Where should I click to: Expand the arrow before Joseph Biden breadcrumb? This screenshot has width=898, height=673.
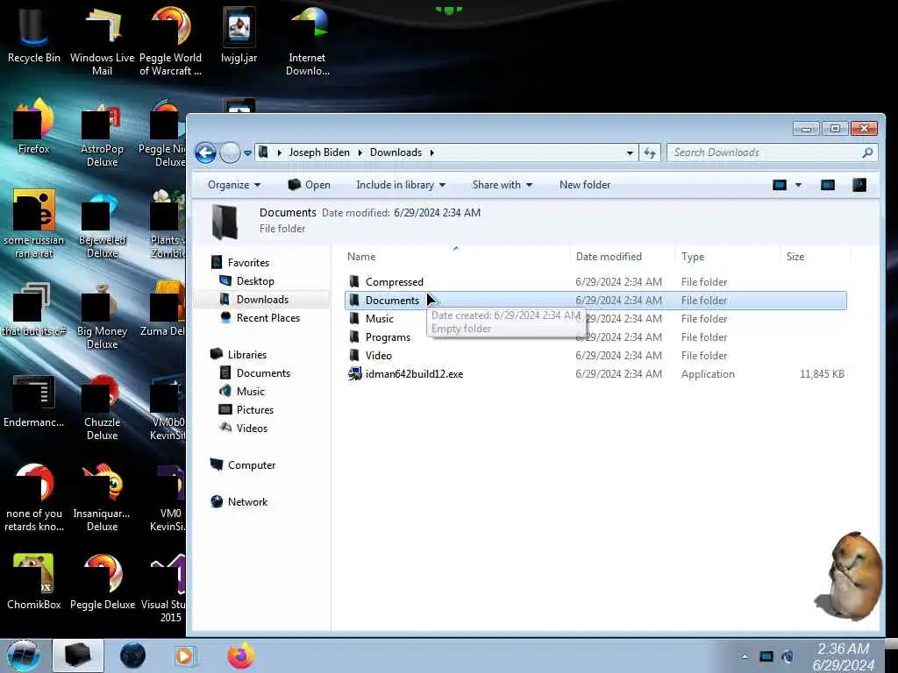280,152
